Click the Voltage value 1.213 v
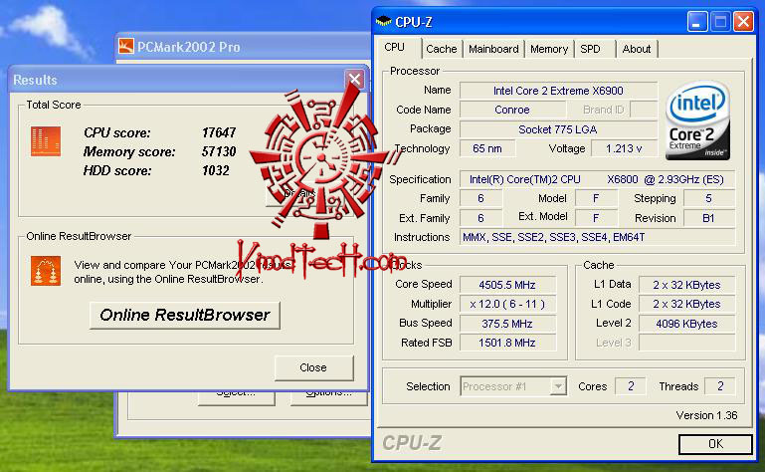This screenshot has width=765, height=472. [x=624, y=148]
